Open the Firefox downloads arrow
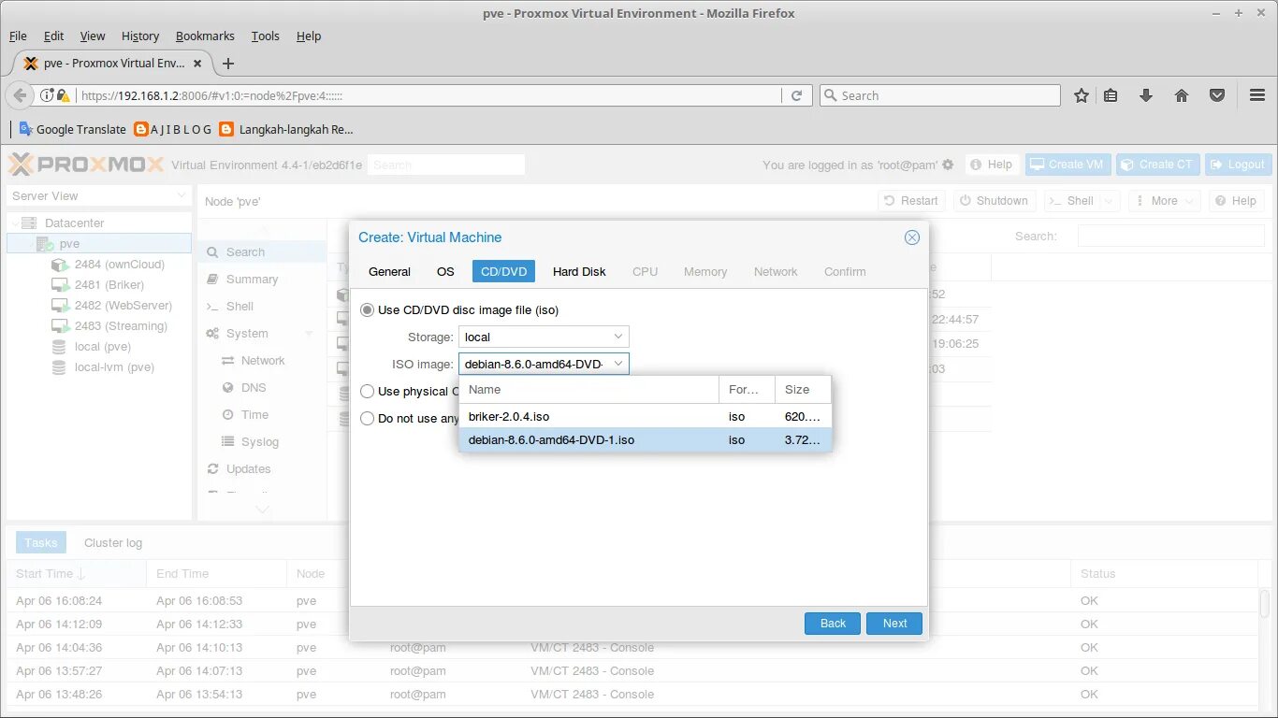The image size is (1278, 718). coord(1145,95)
